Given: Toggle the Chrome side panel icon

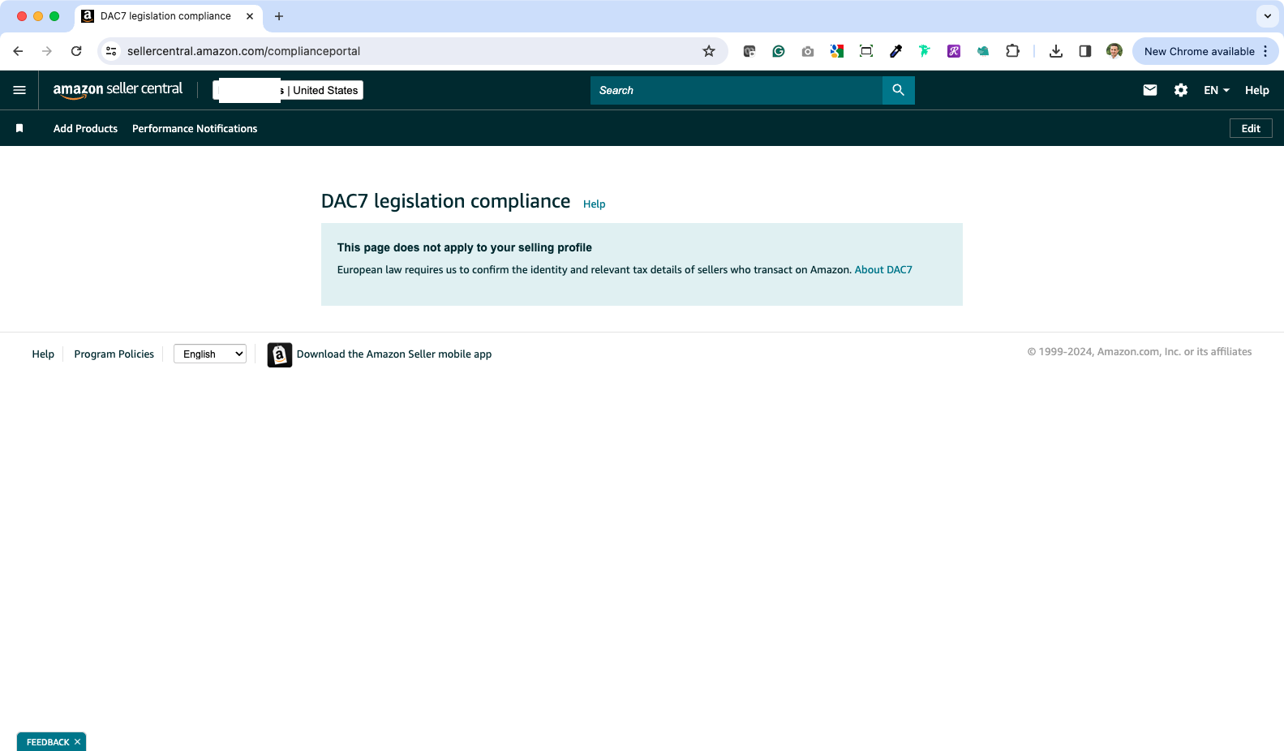Looking at the screenshot, I should point(1085,51).
